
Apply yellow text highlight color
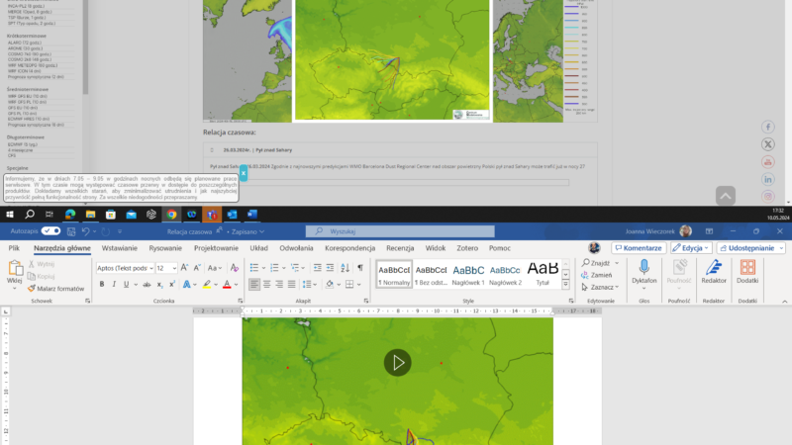click(207, 285)
